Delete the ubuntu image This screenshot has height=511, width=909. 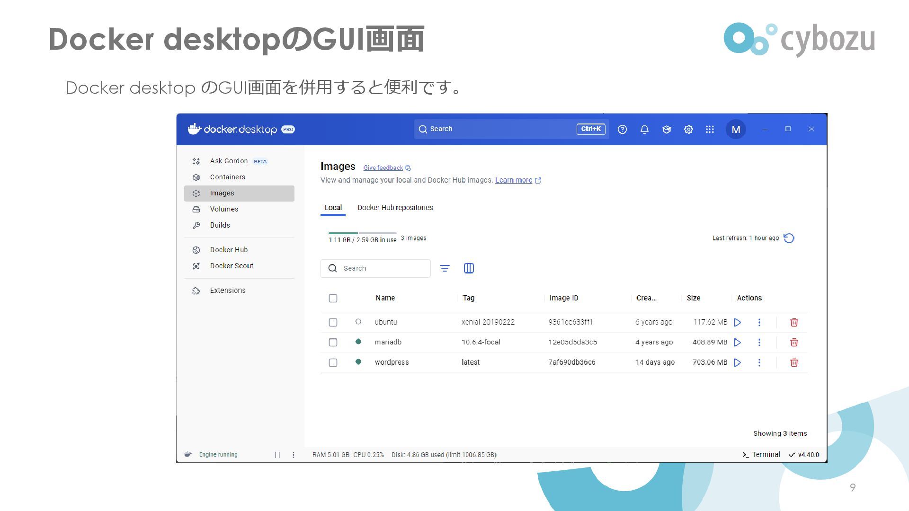(794, 322)
